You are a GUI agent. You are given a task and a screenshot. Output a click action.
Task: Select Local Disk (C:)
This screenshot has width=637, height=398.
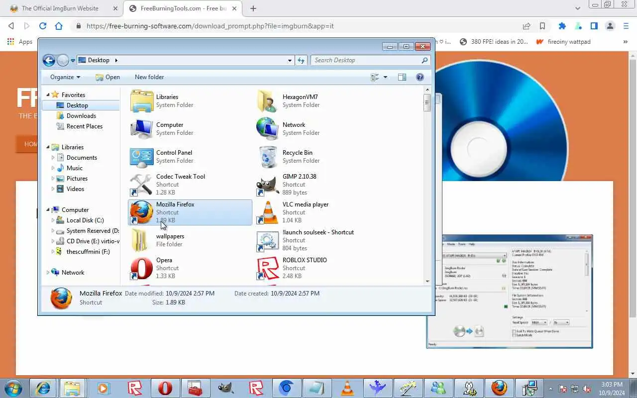click(85, 220)
